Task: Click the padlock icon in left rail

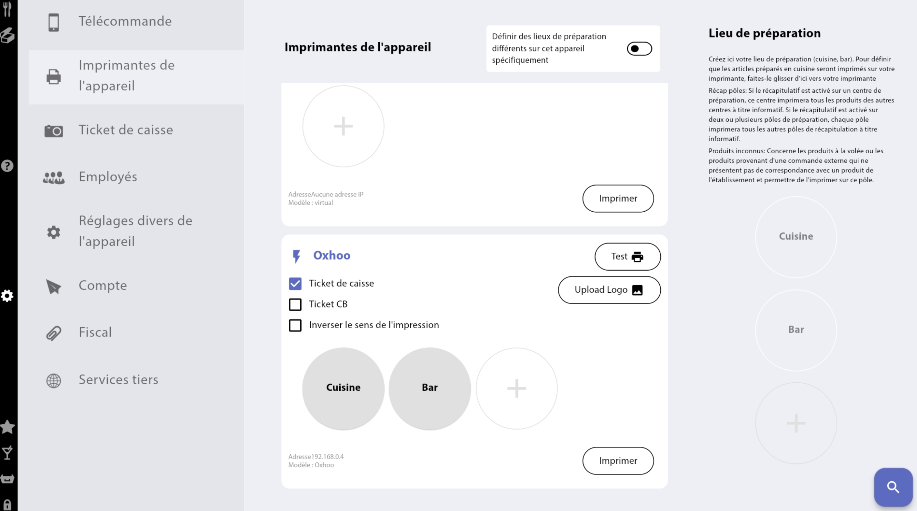Action: click(x=8, y=505)
